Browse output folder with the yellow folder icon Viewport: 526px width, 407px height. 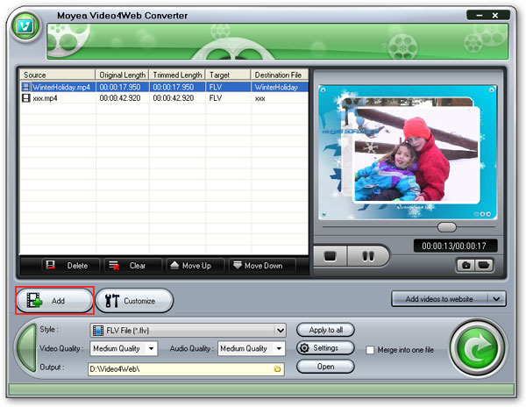click(x=277, y=369)
